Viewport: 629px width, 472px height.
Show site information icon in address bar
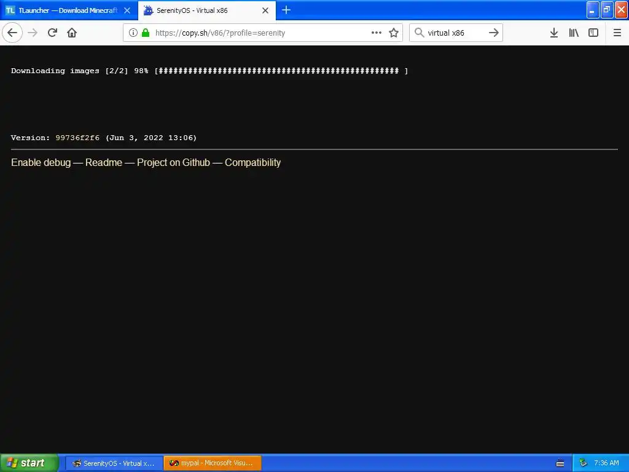[x=133, y=33]
